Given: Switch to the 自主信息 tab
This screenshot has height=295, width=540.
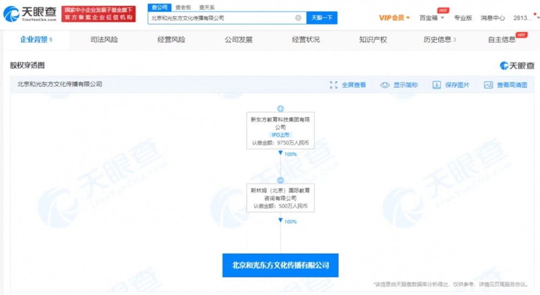Looking at the screenshot, I should (502, 39).
